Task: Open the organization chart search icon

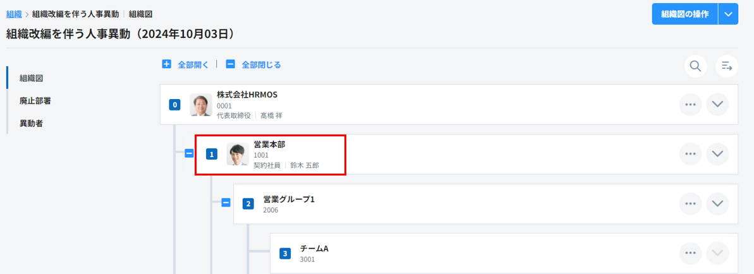Action: point(695,66)
